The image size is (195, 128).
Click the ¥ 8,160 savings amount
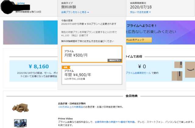pos(39,67)
